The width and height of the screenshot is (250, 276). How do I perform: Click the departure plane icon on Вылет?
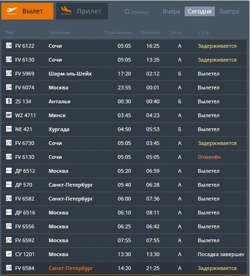point(12,11)
